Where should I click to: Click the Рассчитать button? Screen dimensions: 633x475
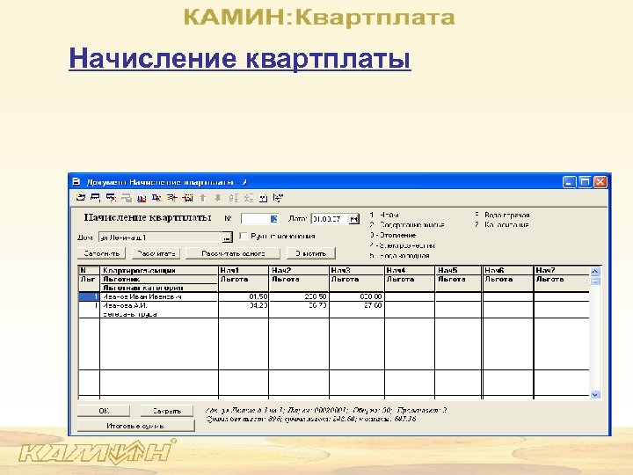click(156, 253)
